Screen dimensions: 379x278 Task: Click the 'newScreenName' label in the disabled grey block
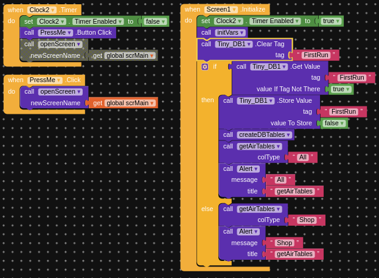click(x=55, y=56)
